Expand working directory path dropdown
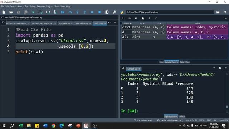This screenshot has width=229, height=129. (213, 12)
